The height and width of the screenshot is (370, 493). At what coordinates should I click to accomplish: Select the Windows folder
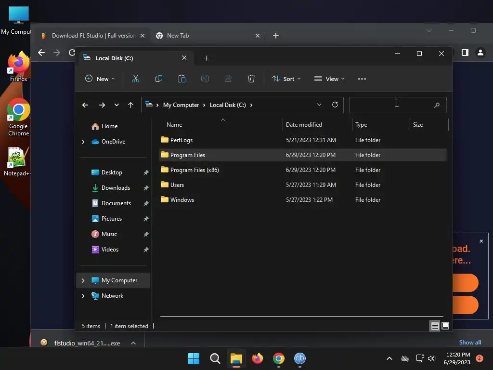coord(302,200)
